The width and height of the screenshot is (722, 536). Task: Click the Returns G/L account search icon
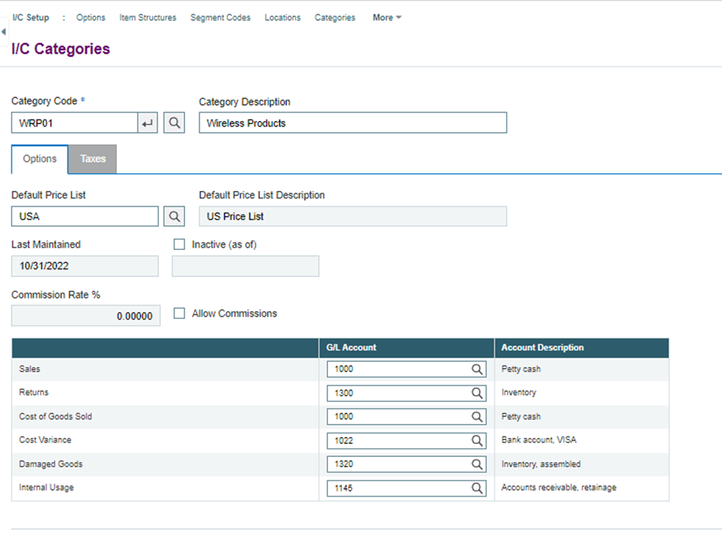point(478,393)
